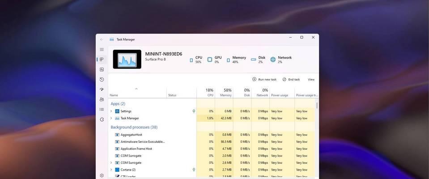Click the CPU chip icon in header
Image resolution: width=429 pixels, height=179 pixels.
point(191,60)
